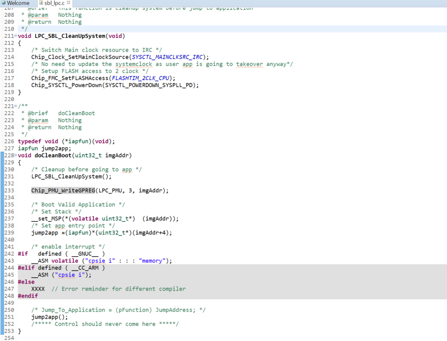The image size is (447, 341).
Task: Click line number 211 in the gutter
Action: click(x=9, y=36)
